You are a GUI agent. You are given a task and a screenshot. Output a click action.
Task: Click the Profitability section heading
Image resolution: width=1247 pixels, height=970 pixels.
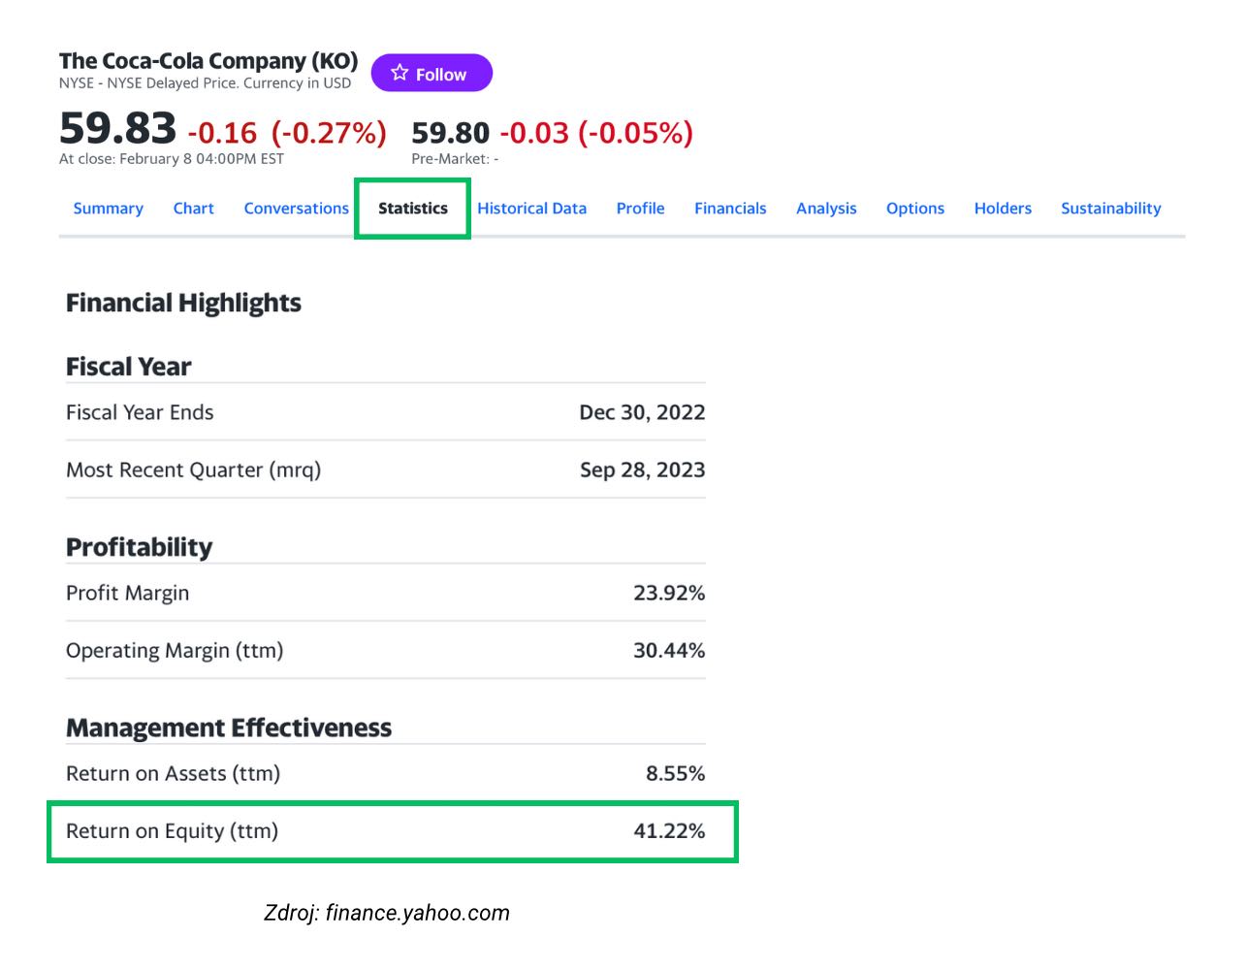click(139, 548)
